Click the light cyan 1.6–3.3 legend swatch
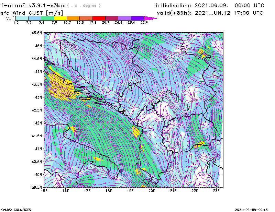 (x=22, y=18)
